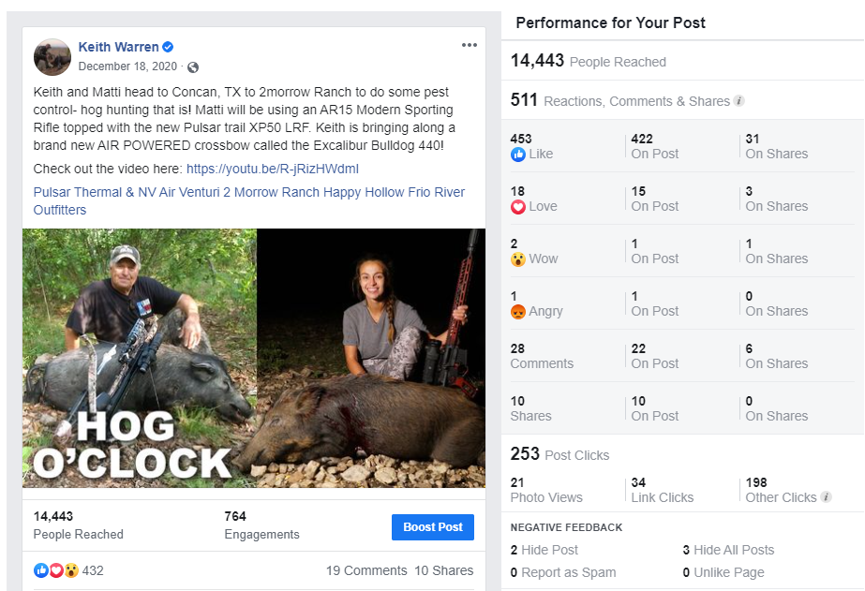View the 10 Shares list under post

(444, 570)
